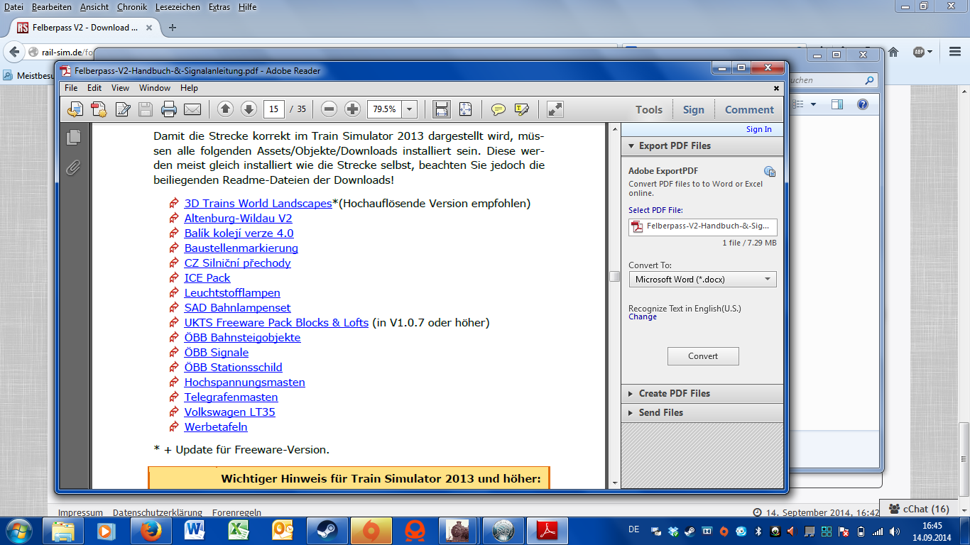Add a sticky note comment
Image resolution: width=970 pixels, height=545 pixels.
click(498, 109)
